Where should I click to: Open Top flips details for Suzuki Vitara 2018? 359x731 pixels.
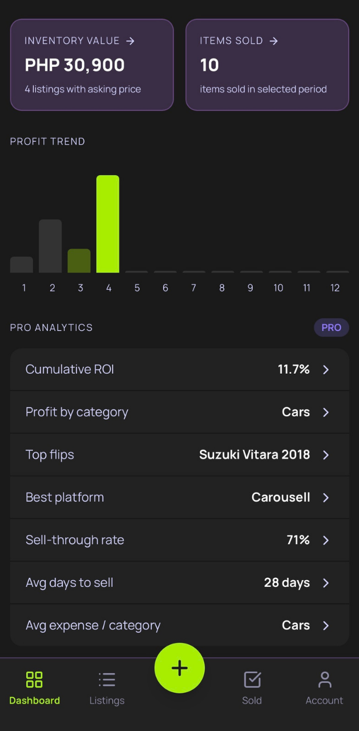pyautogui.click(x=180, y=454)
